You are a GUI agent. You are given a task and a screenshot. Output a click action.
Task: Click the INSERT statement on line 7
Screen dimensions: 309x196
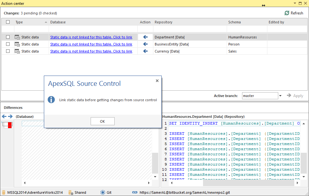[x=234, y=154]
